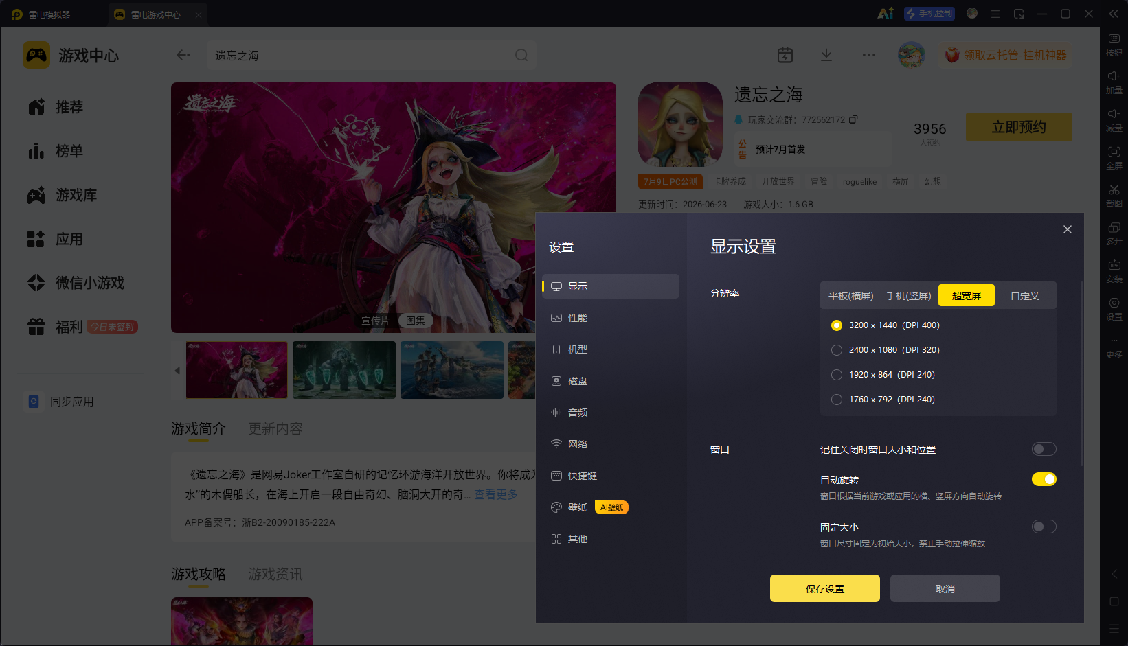Open 微信小游戏 in sidebar
Viewport: 1128px width, 646px height.
pos(76,283)
